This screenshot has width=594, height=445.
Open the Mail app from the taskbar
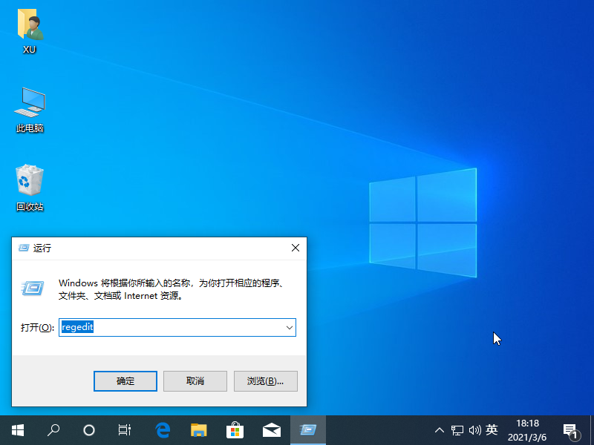(271, 430)
